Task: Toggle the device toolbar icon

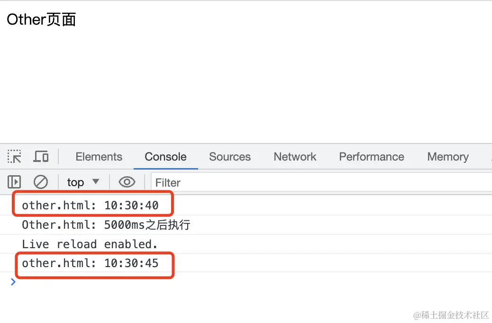Action: (41, 157)
